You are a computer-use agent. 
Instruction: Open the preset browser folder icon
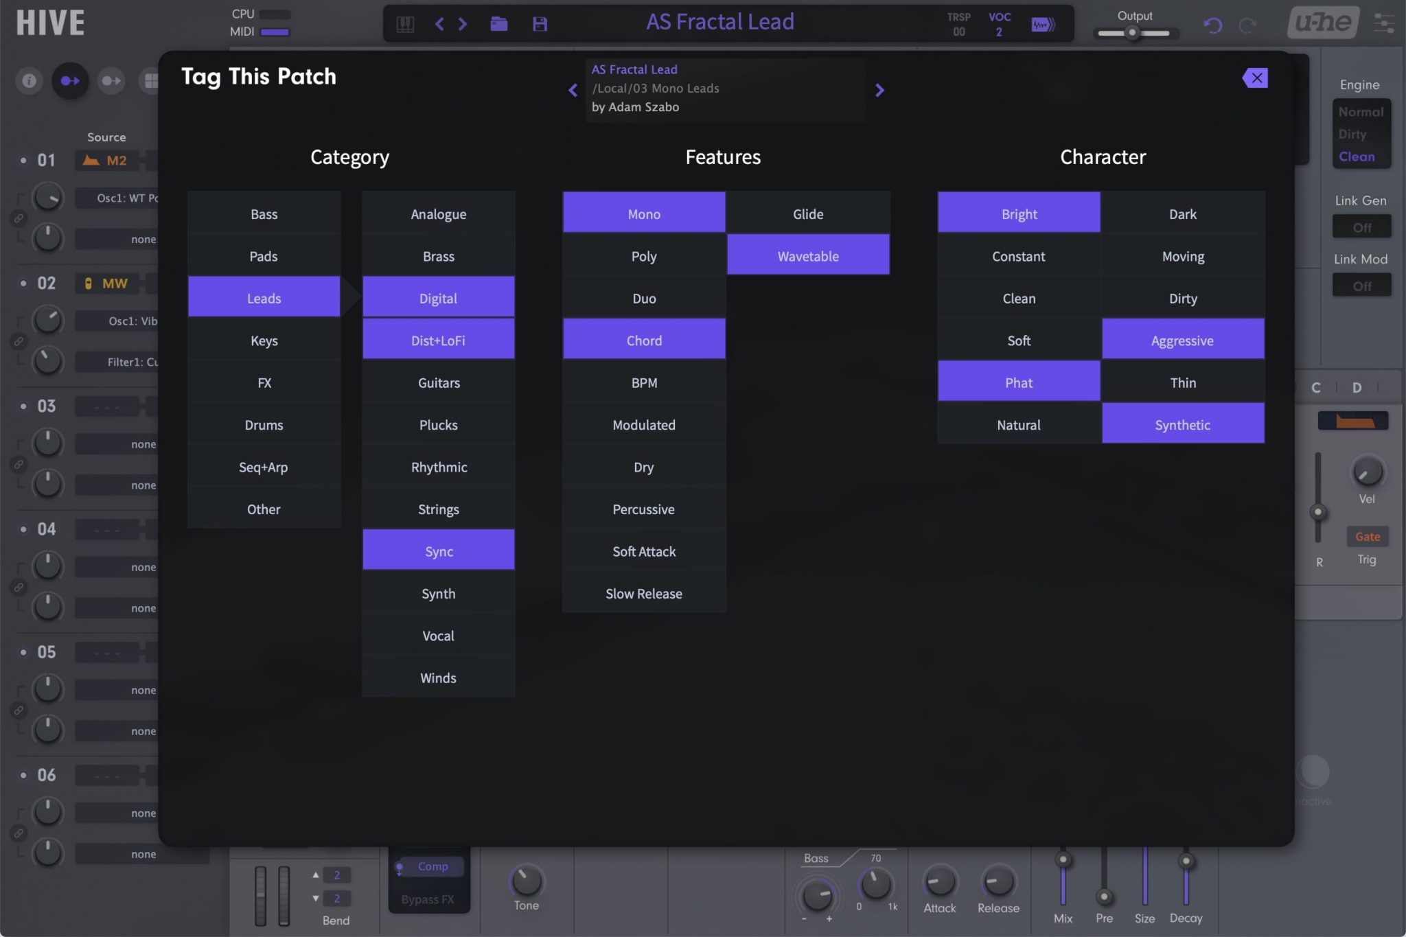(499, 25)
